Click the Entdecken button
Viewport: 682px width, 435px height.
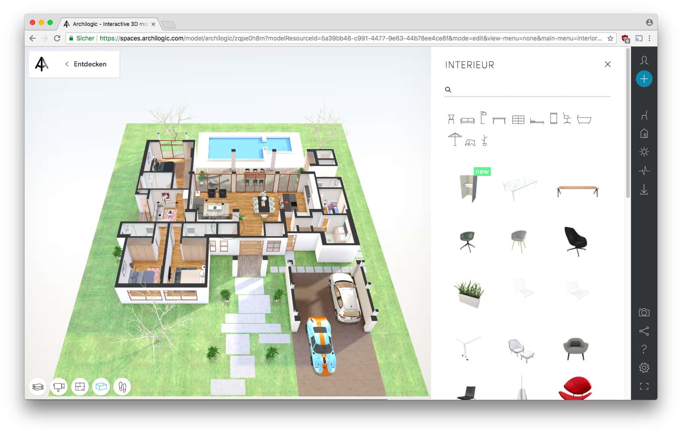point(90,64)
